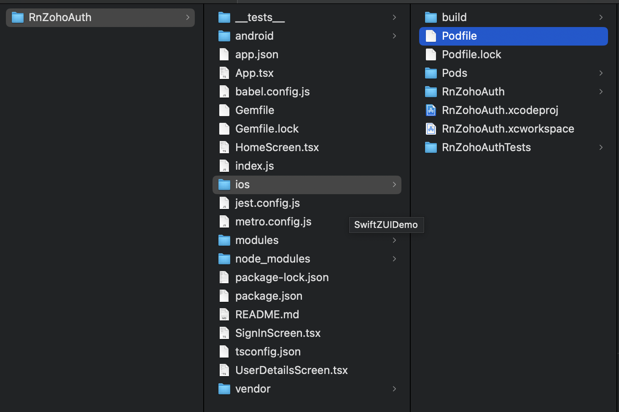The image size is (619, 412).
Task: Expand the RnZohoAuthTests folder chevron
Action: pos(601,147)
